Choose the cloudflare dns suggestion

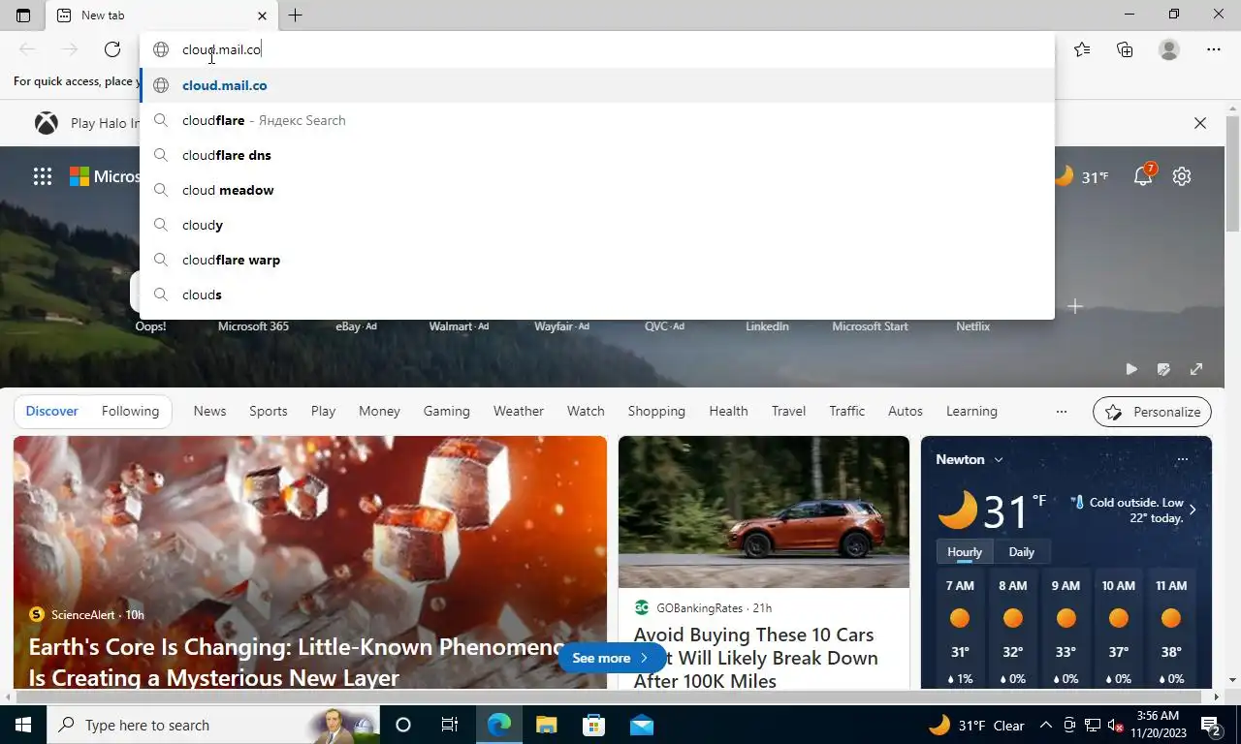(597, 155)
